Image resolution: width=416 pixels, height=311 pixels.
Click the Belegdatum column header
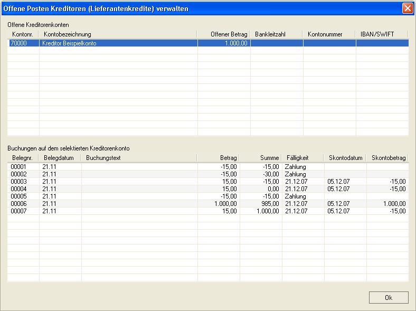point(60,158)
